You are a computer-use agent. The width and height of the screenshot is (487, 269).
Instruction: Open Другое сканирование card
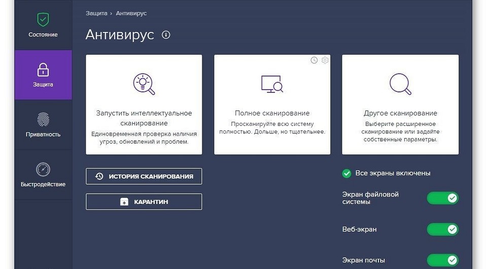[400, 105]
